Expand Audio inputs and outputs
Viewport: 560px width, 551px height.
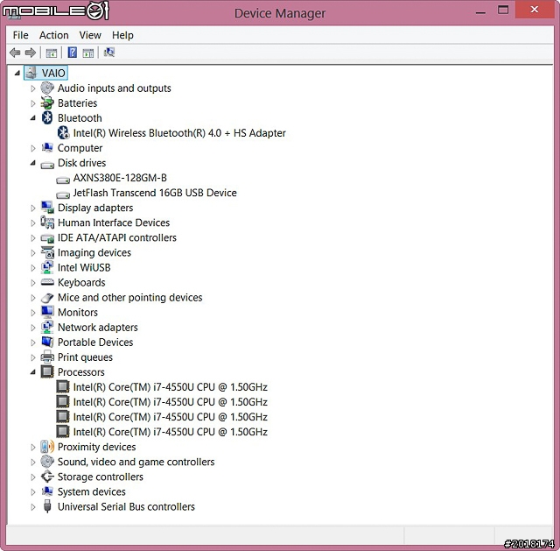[x=33, y=88]
